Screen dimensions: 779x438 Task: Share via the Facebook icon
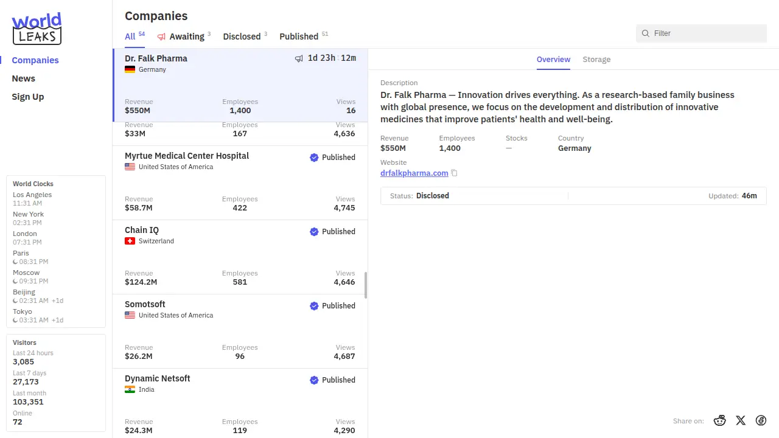pyautogui.click(x=761, y=420)
